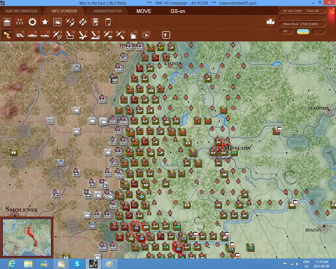Click the F12 end turn button
Screen dimensions: 336x269
click(x=146, y=35)
